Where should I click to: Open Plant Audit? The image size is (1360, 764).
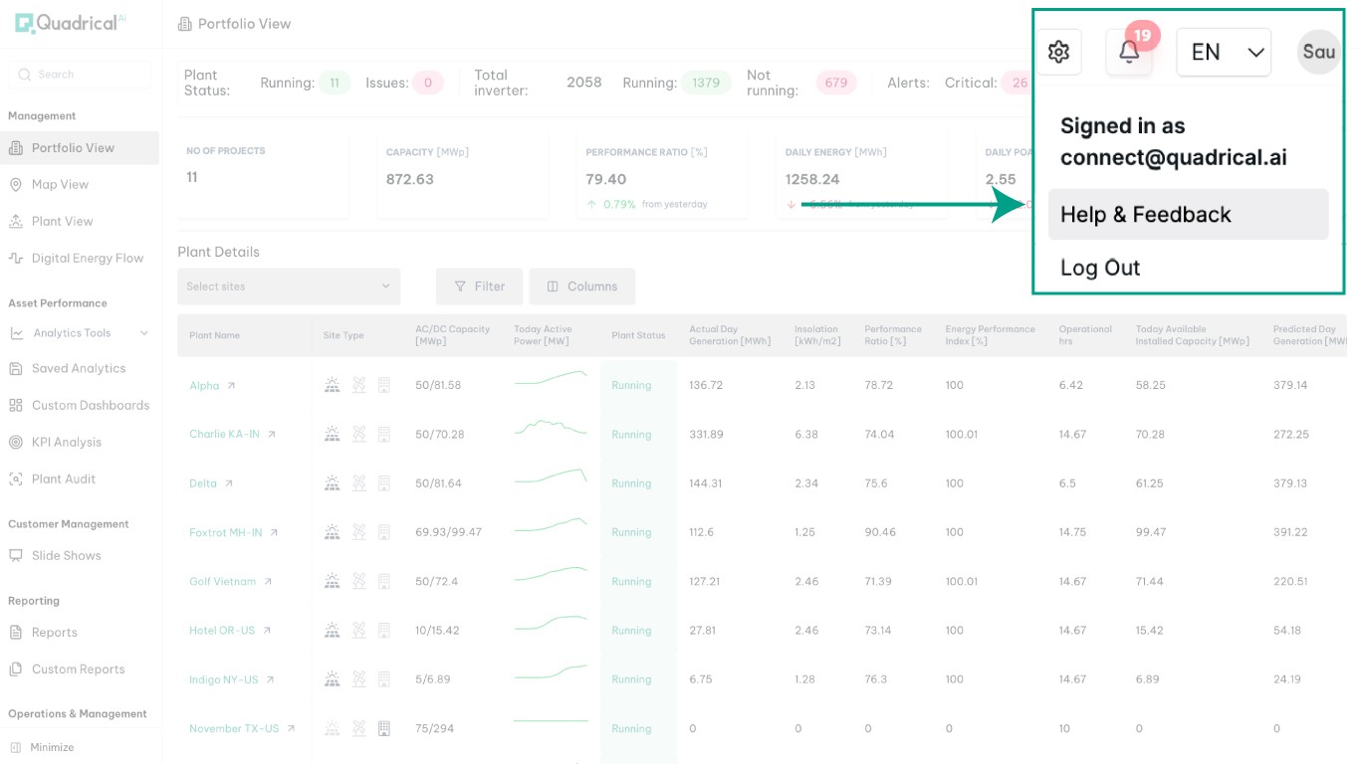(x=64, y=479)
